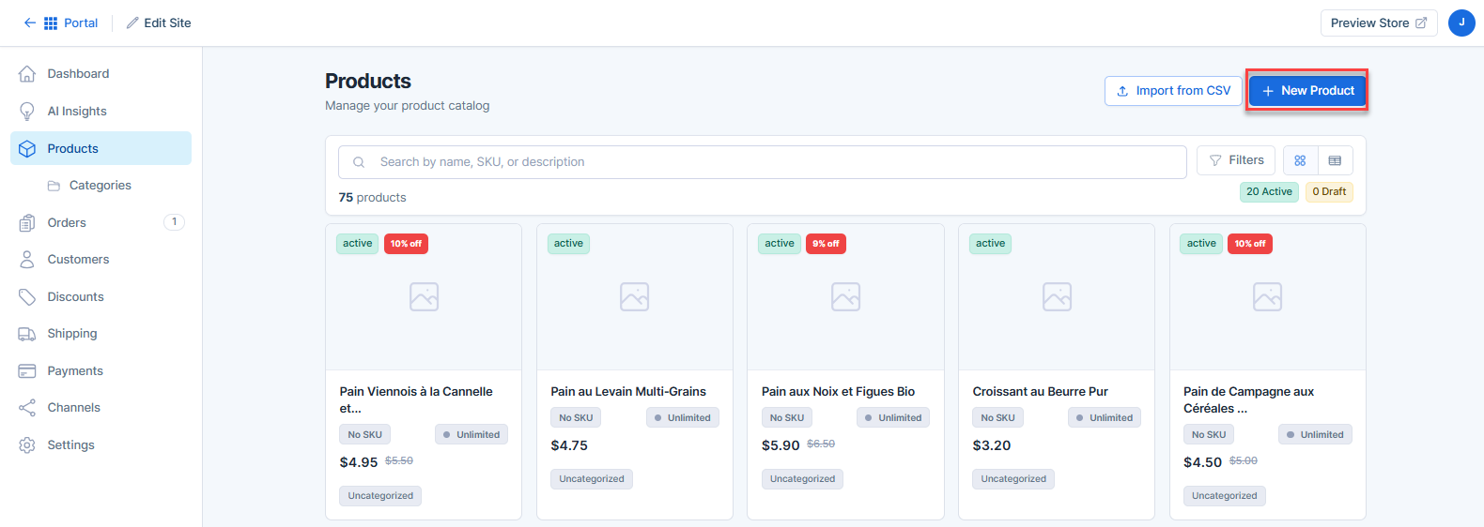This screenshot has height=527, width=1484.
Task: Open Settings page
Action: click(100, 444)
